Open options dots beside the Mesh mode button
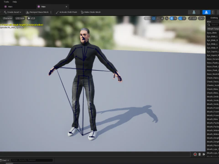219x164 pixels. click(x=213, y=12)
